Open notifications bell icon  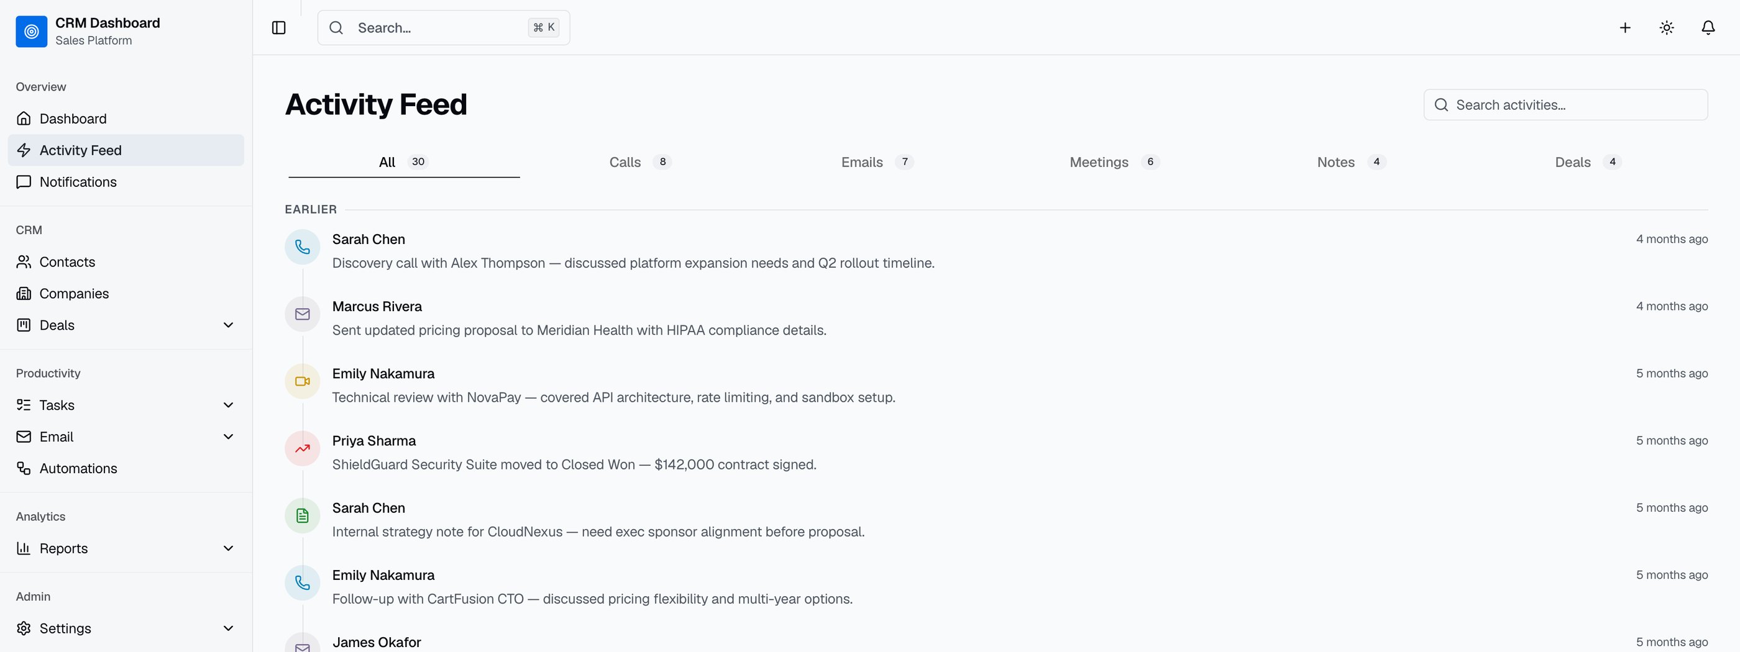pos(1708,28)
